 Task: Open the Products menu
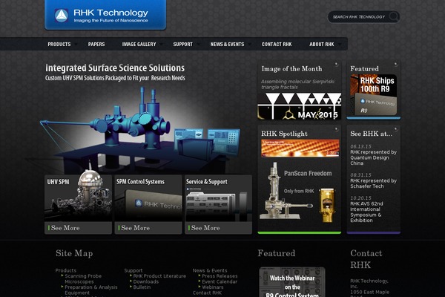(59, 45)
